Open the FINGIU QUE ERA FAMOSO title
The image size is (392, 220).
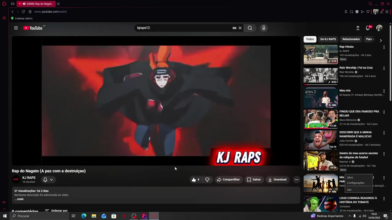tap(359, 113)
